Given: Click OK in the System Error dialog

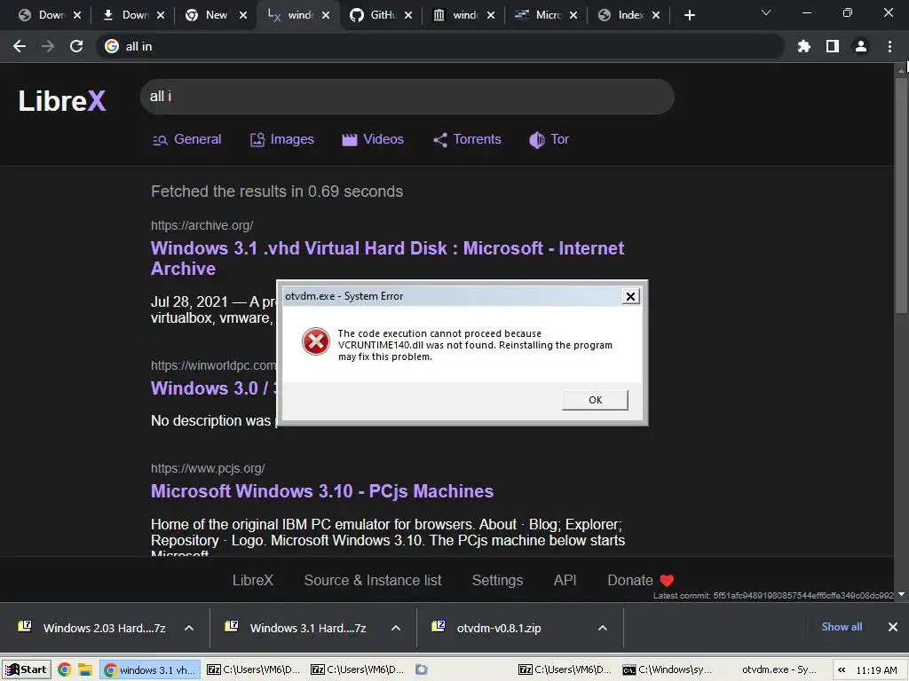Looking at the screenshot, I should (596, 400).
